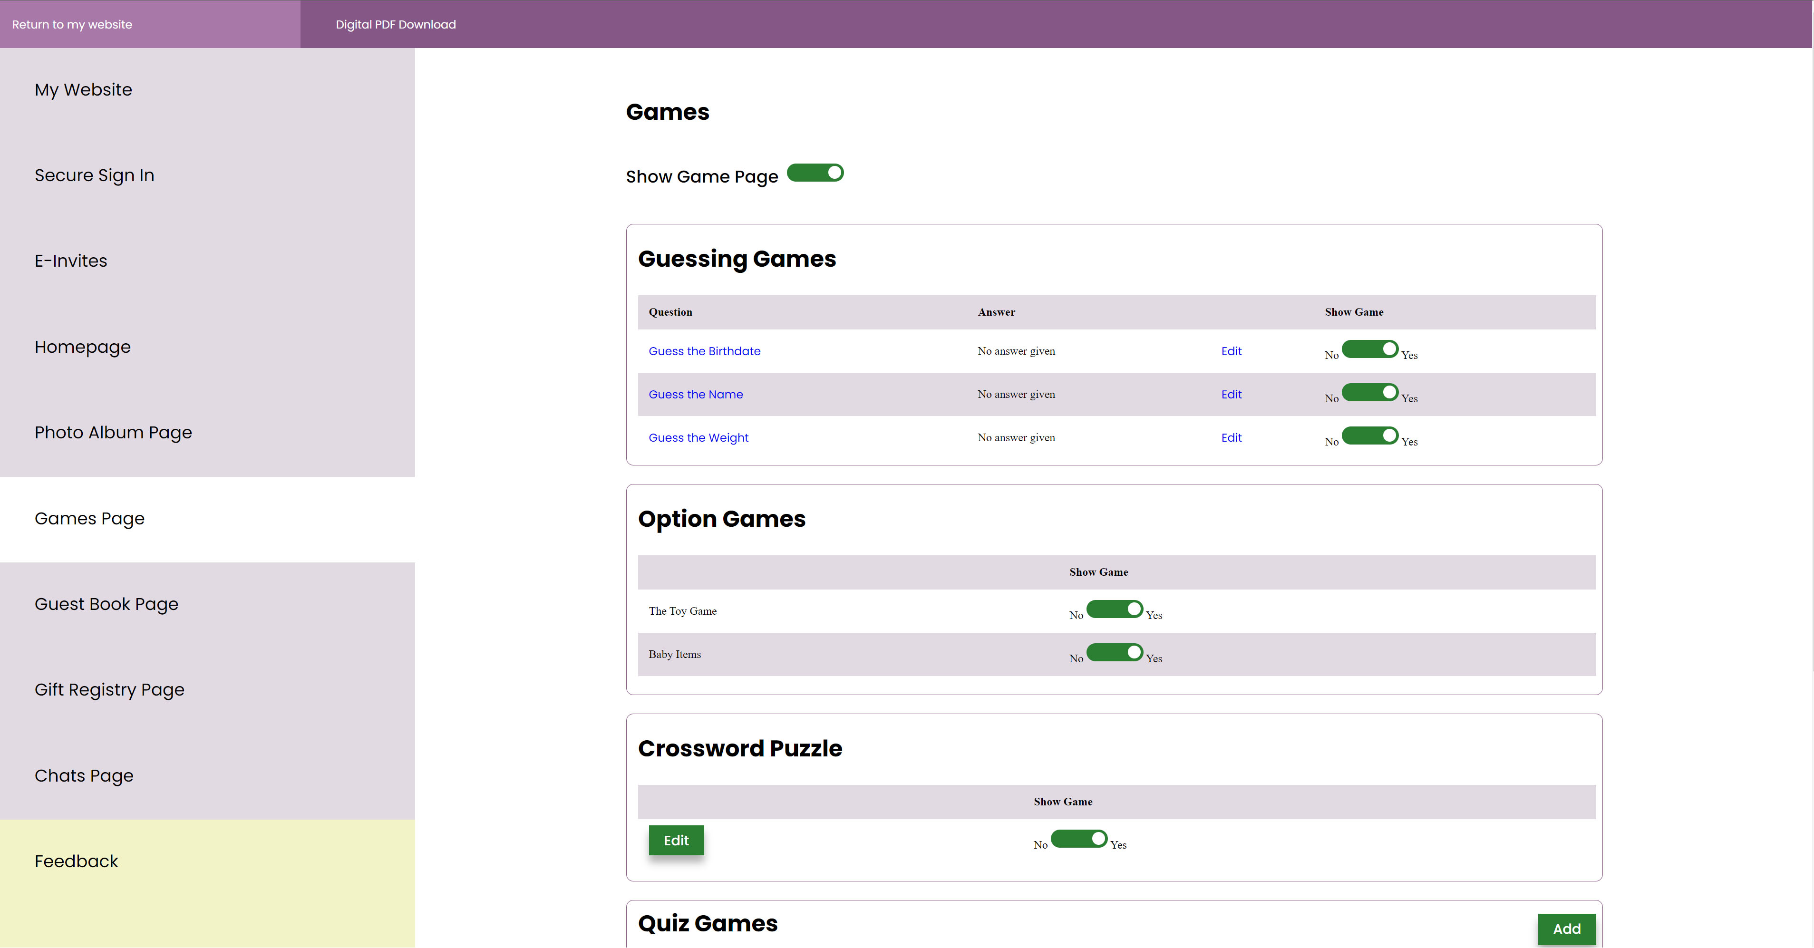Toggle Guess the Name show game switch
The width and height of the screenshot is (1814, 948).
click(1369, 392)
